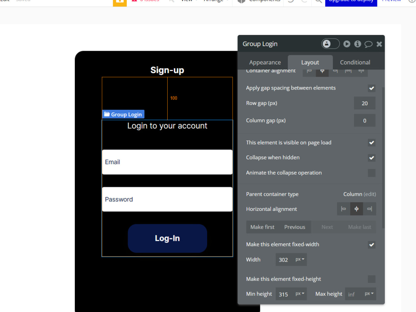
Task: Toggle the experimental features flask switch
Action: (x=330, y=44)
